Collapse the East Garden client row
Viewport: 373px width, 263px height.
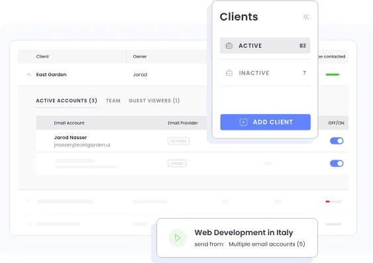[x=28, y=74]
